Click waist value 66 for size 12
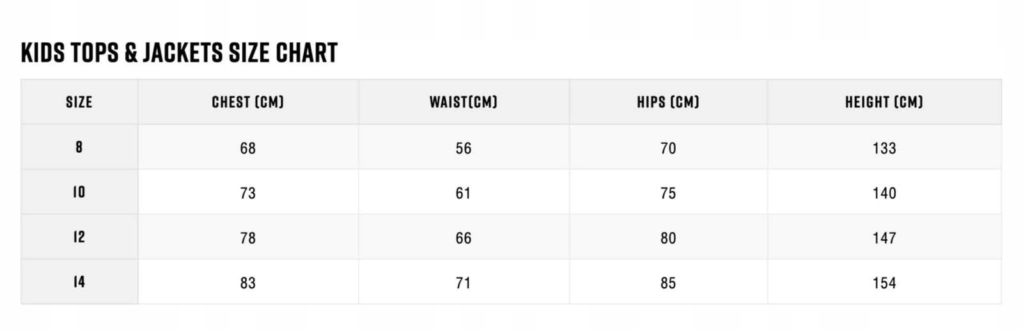 coord(464,239)
